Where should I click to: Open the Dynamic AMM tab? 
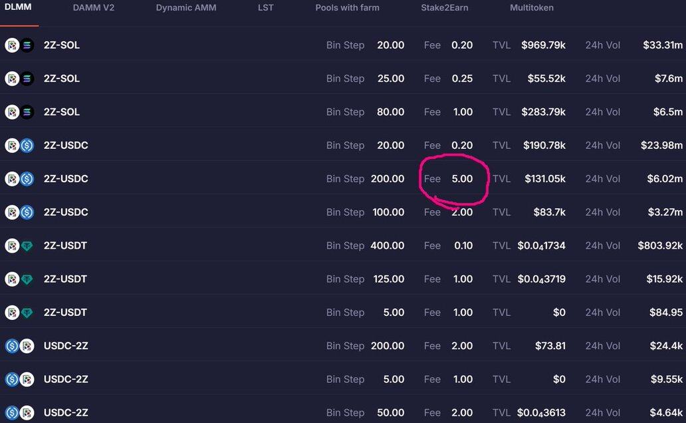coord(186,8)
